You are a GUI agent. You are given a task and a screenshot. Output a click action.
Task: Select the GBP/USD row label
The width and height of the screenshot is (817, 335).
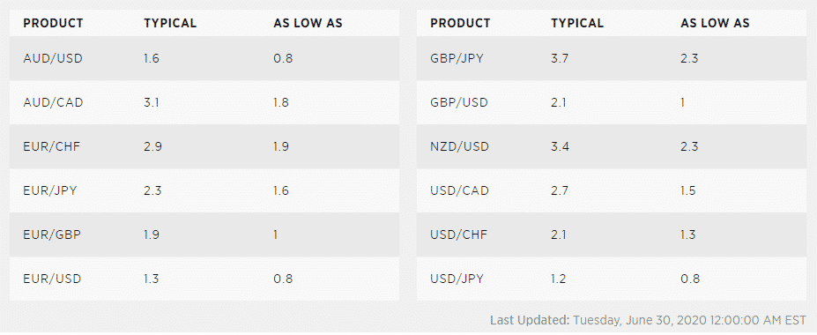(459, 102)
